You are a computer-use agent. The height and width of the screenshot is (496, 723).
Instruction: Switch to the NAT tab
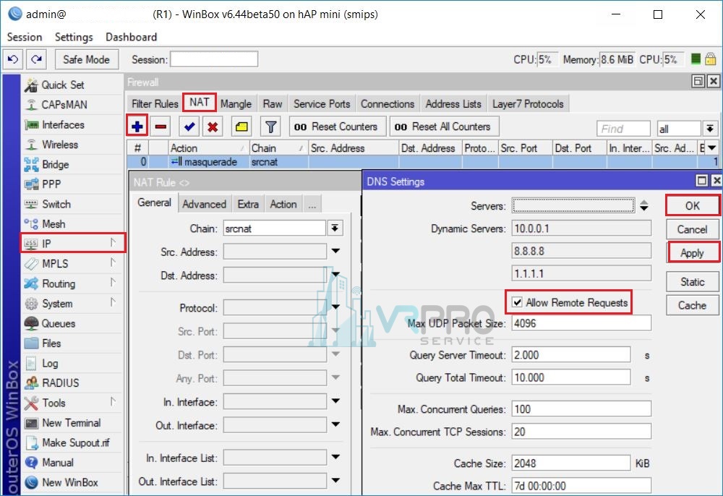[200, 103]
